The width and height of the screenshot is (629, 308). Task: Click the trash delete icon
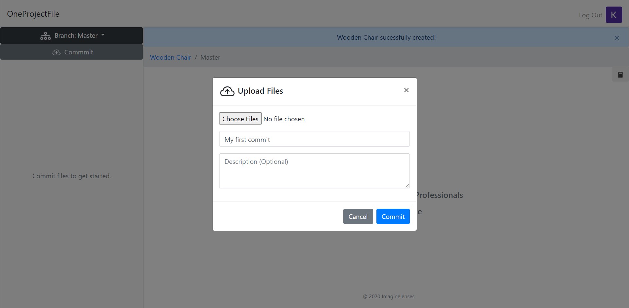click(x=620, y=75)
